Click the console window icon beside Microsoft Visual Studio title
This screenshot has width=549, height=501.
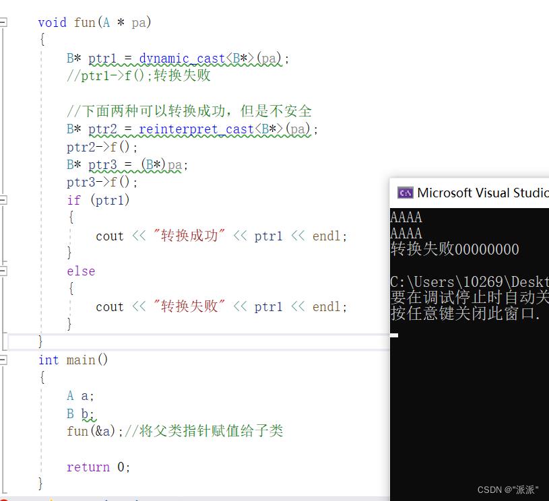pyautogui.click(x=405, y=193)
